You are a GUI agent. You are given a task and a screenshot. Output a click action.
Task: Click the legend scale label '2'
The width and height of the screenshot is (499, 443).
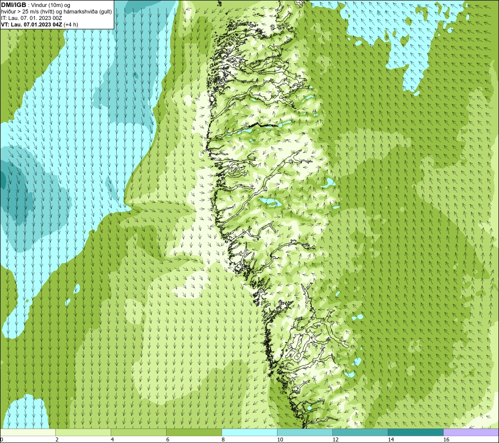click(57, 440)
